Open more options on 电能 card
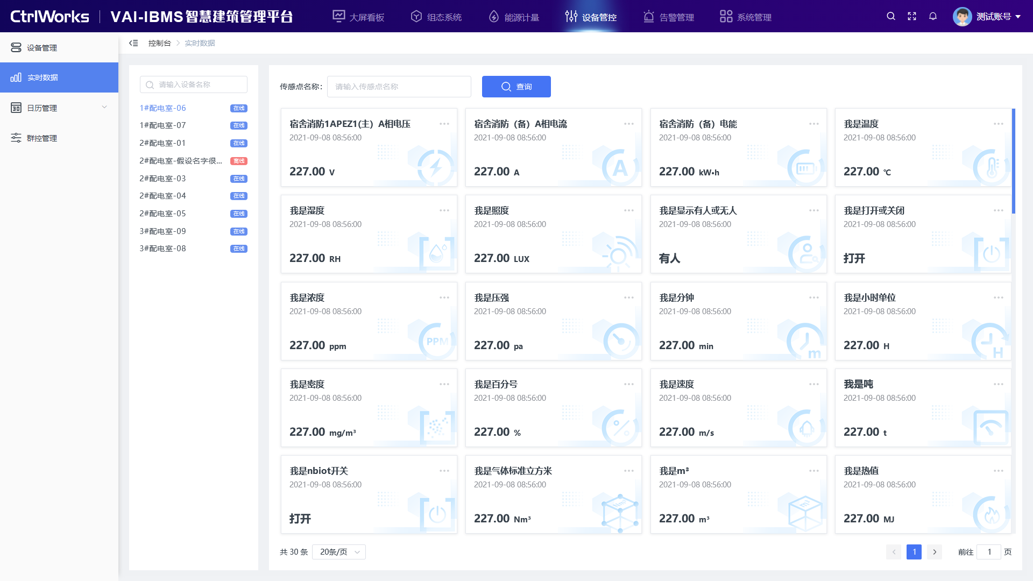 814,124
